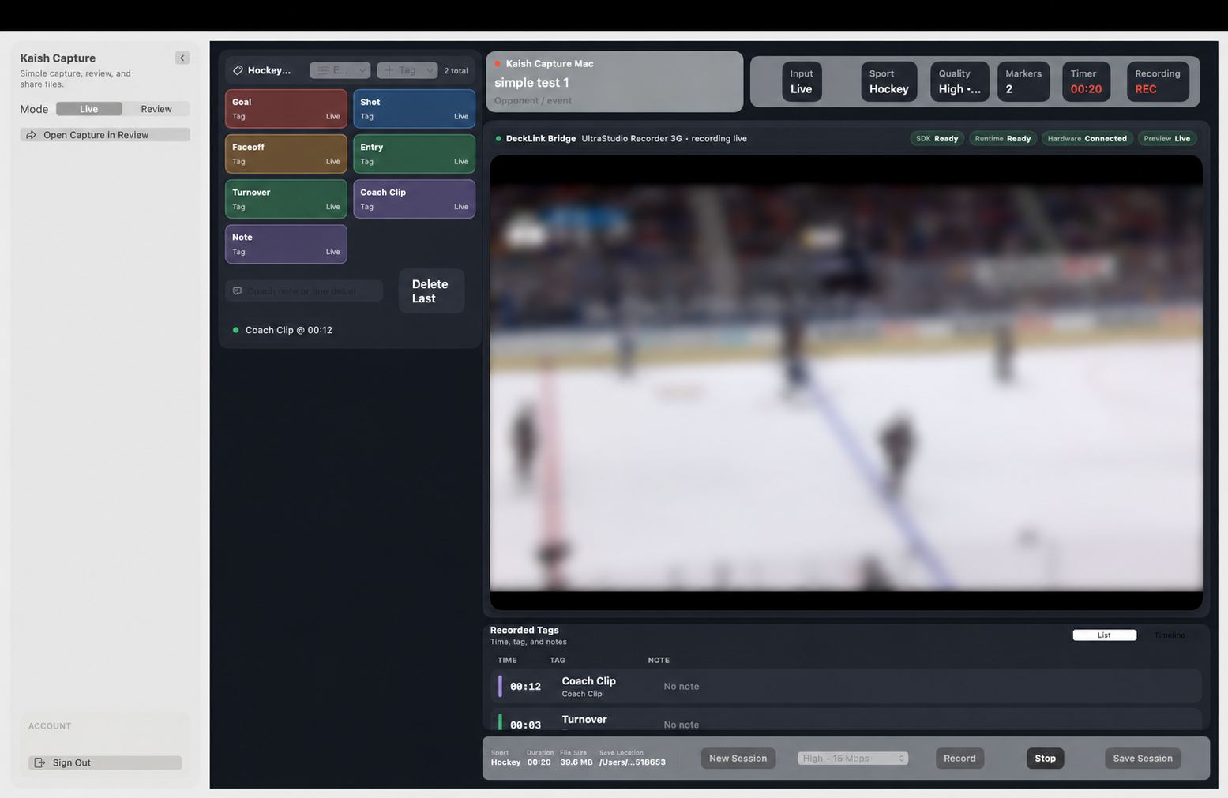Viewport: 1228px width, 798px height.
Task: Click the sign out door icon
Action: [x=39, y=762]
